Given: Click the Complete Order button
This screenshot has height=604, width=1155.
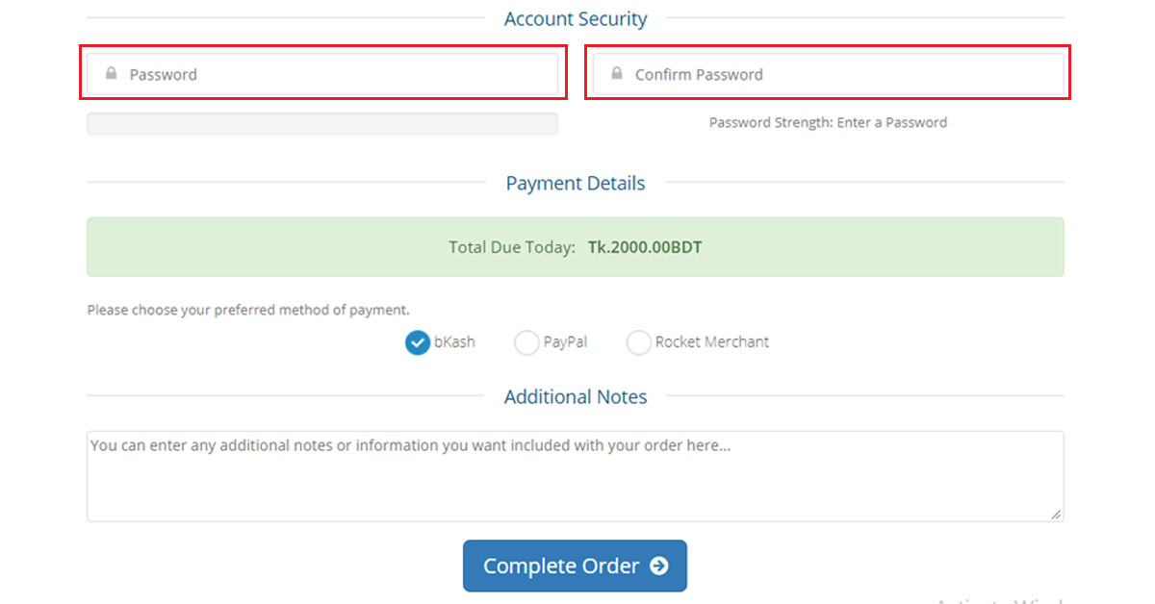Looking at the screenshot, I should point(575,566).
